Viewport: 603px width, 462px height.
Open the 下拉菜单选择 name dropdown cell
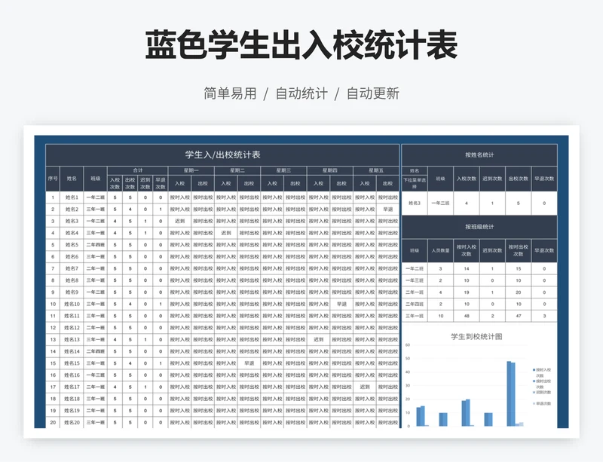pyautogui.click(x=414, y=183)
